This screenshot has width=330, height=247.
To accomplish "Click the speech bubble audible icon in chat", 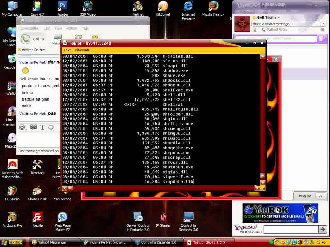I will pos(33,127).
